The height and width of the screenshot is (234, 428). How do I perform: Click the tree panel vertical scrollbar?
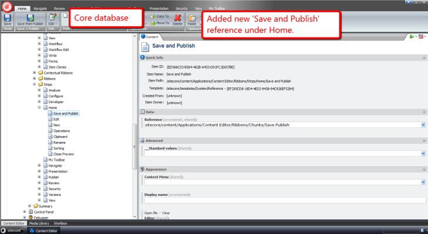pos(134,146)
